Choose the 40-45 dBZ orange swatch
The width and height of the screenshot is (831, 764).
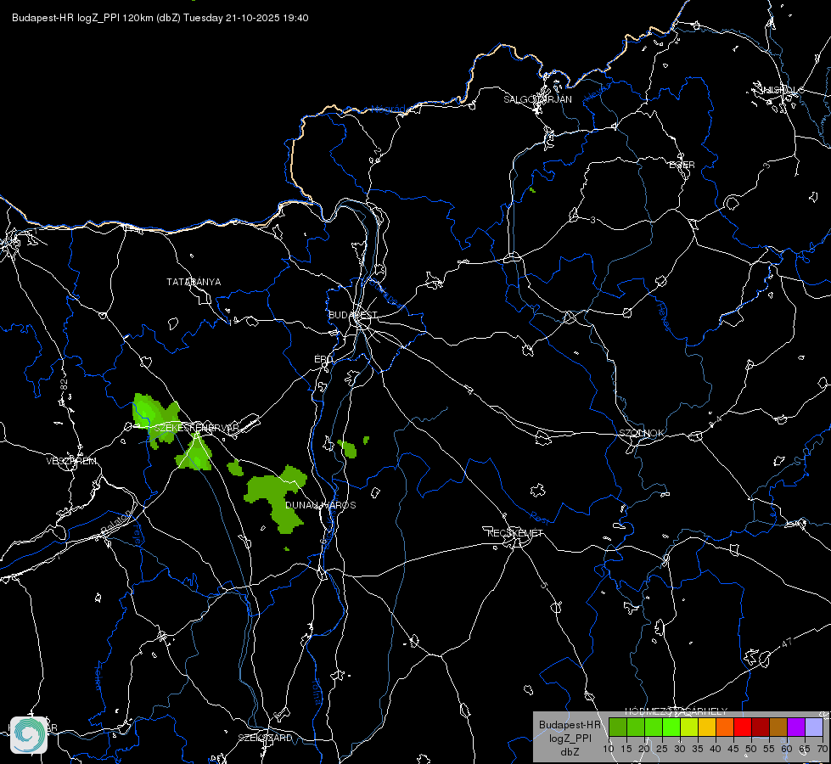pyautogui.click(x=725, y=727)
